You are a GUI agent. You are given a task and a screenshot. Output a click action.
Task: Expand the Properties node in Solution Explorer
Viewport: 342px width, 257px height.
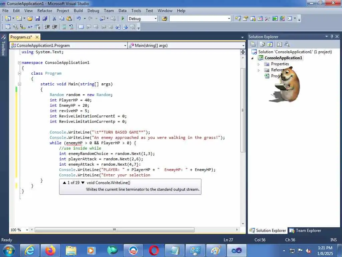(x=259, y=64)
